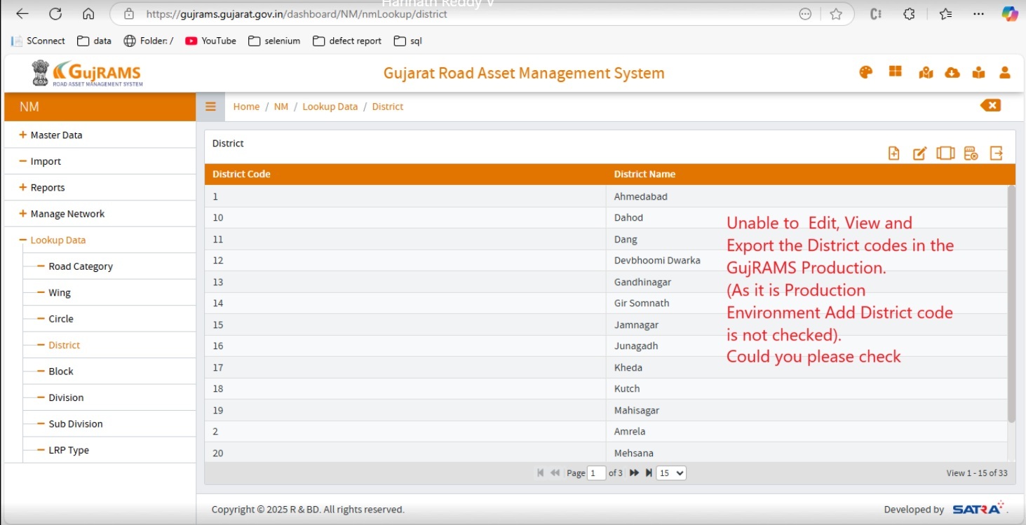Click the Export arrow icon

[997, 153]
